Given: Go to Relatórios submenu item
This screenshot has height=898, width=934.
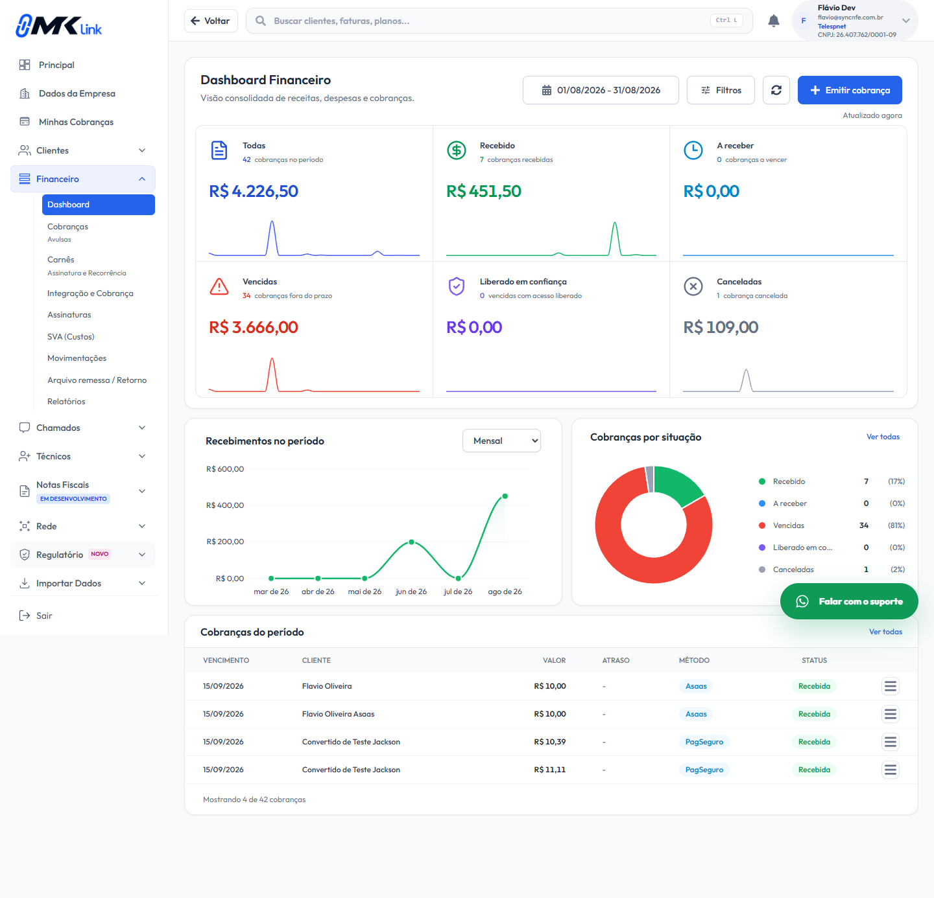Looking at the screenshot, I should 99,402.
